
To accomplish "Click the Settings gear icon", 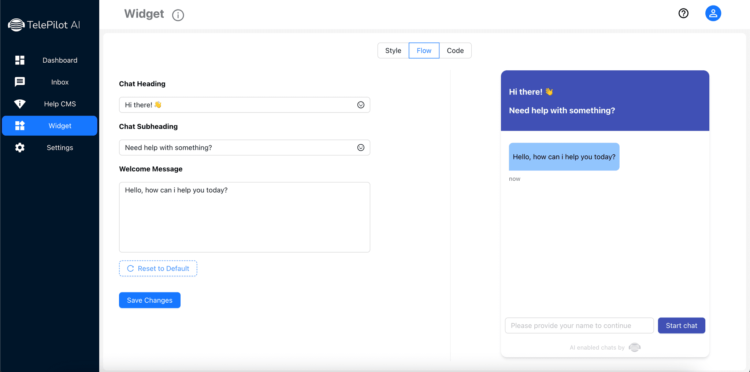I will click(20, 148).
